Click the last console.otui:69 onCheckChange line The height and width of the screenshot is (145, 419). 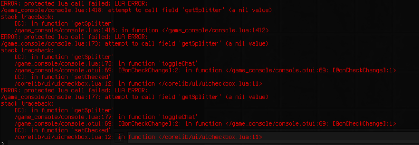205,123
